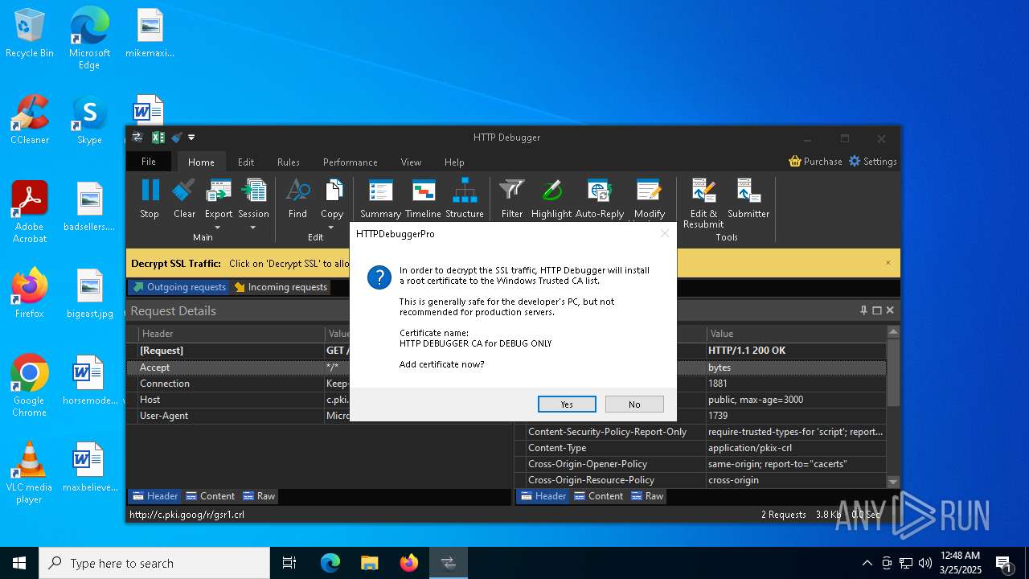
Task: Open File Explorer from the taskbar
Action: [x=370, y=563]
